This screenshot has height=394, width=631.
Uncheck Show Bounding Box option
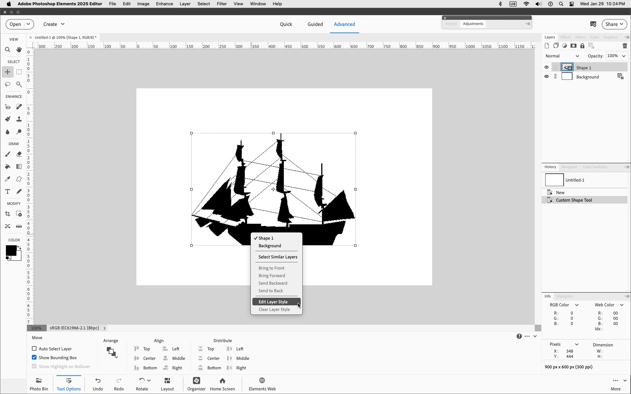coord(34,358)
